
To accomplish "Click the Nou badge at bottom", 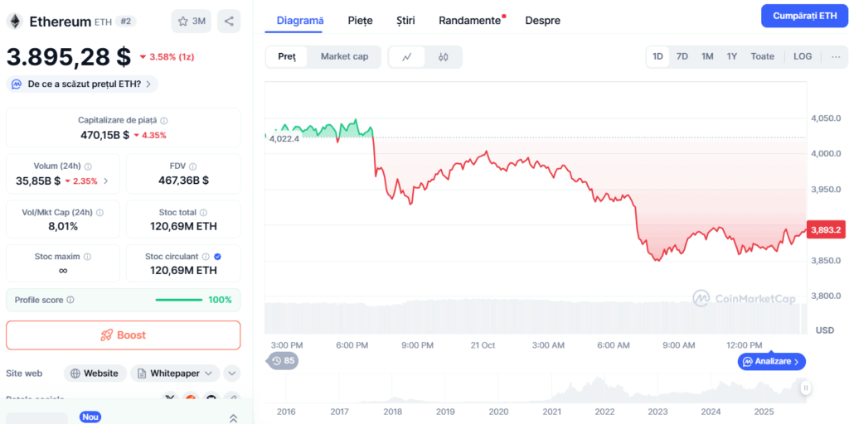I will [90, 417].
